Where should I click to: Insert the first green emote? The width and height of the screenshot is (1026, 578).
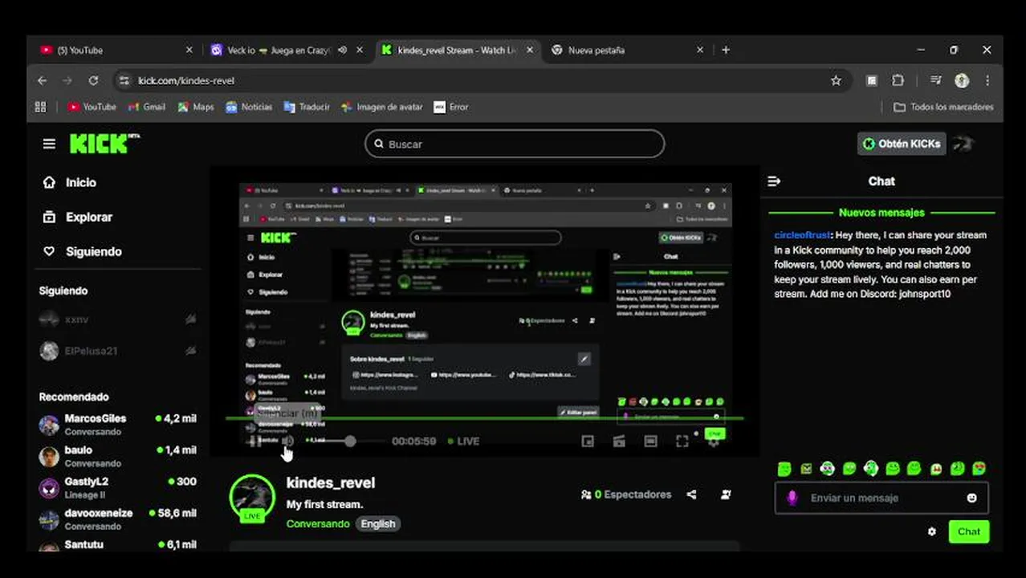pyautogui.click(x=784, y=469)
